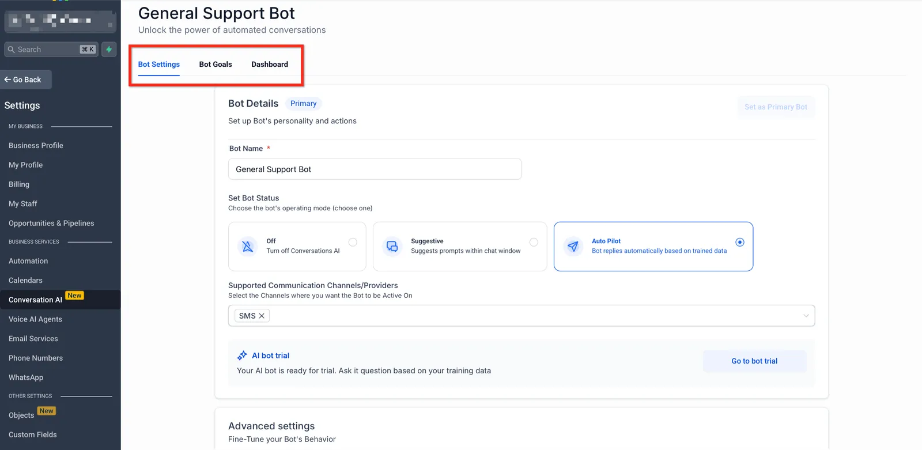
Task: Select the Suggestive mode radio button
Action: [x=534, y=242]
